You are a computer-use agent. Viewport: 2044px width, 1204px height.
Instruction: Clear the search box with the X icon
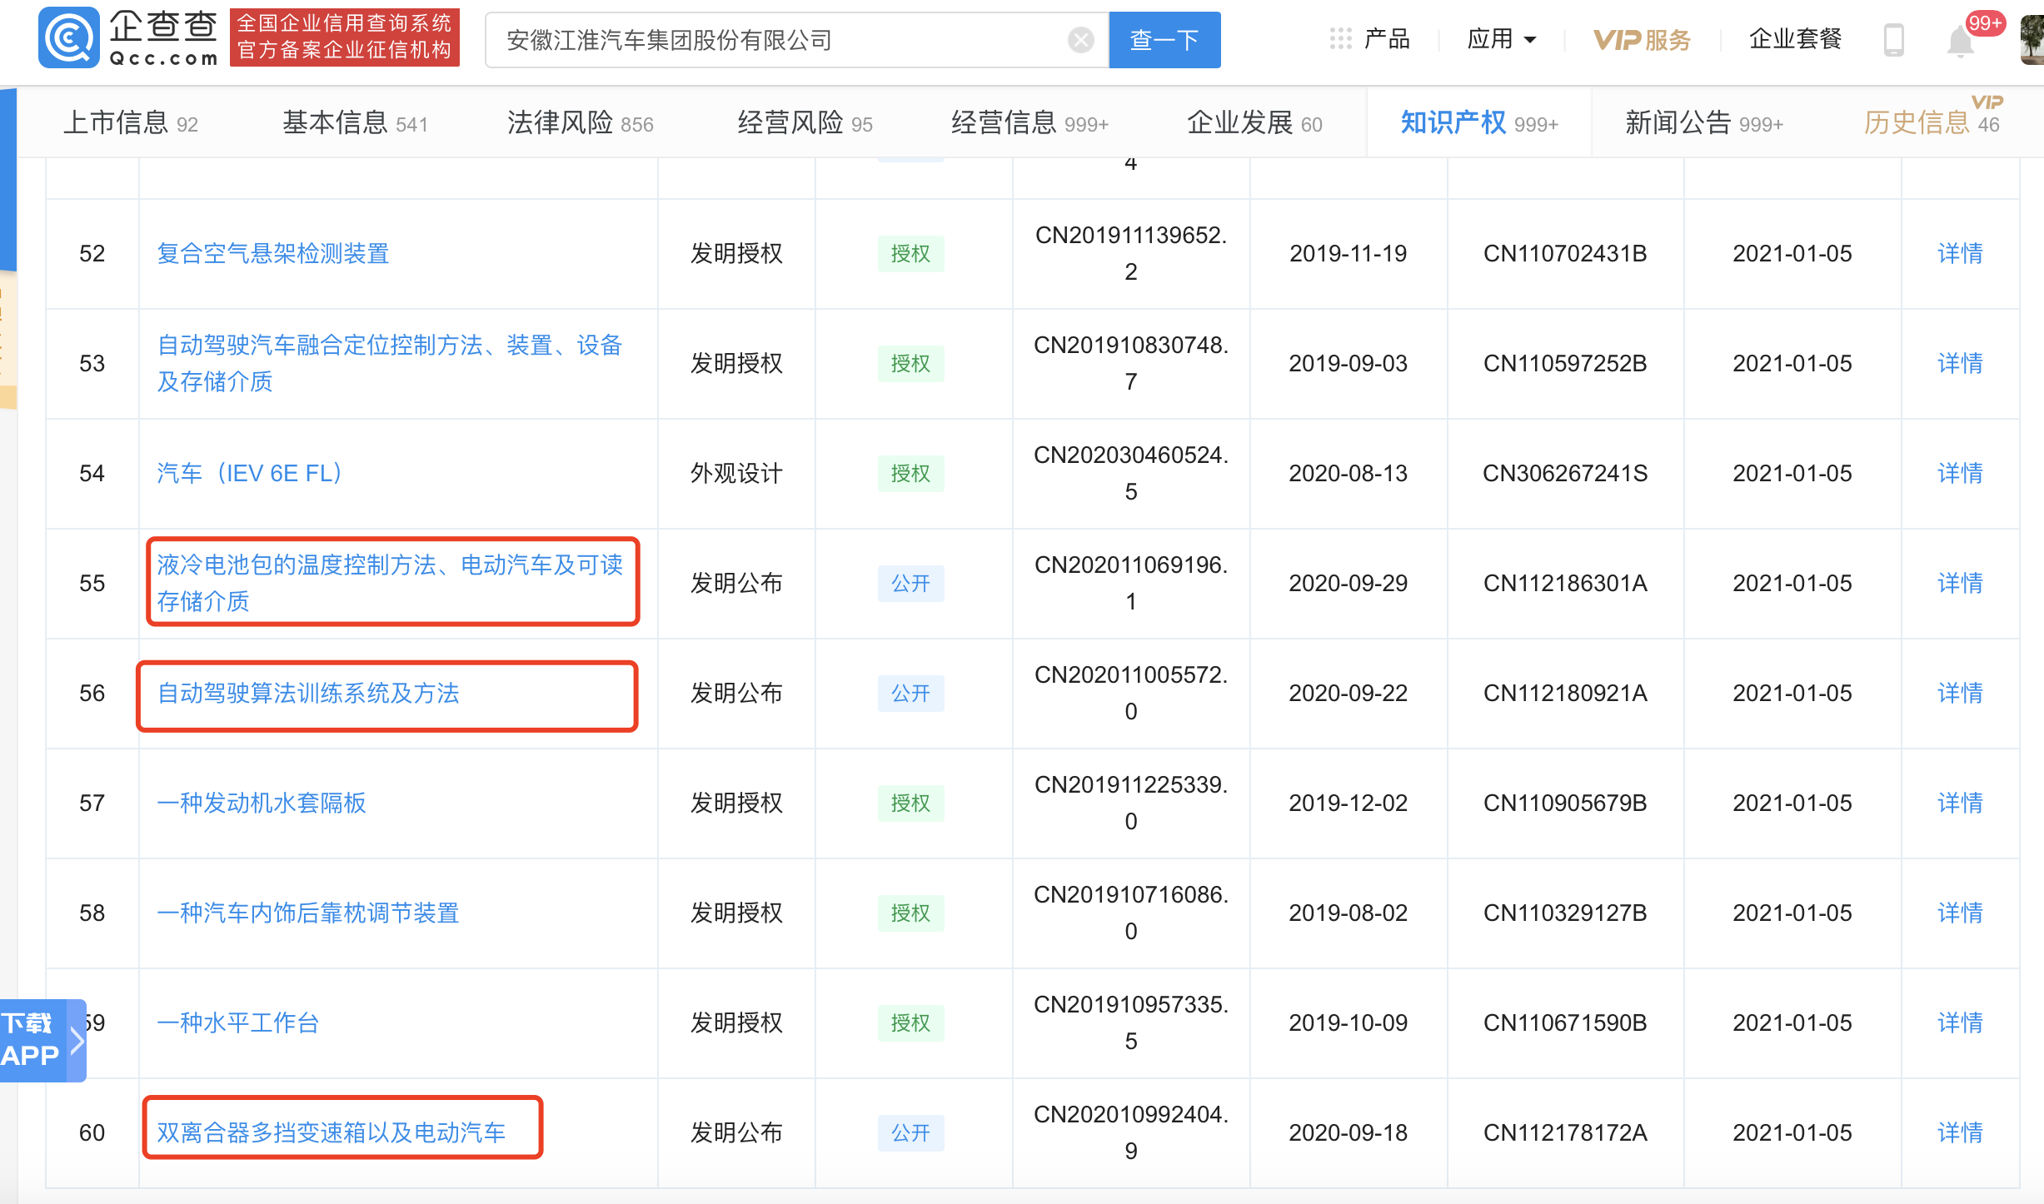pos(1080,40)
